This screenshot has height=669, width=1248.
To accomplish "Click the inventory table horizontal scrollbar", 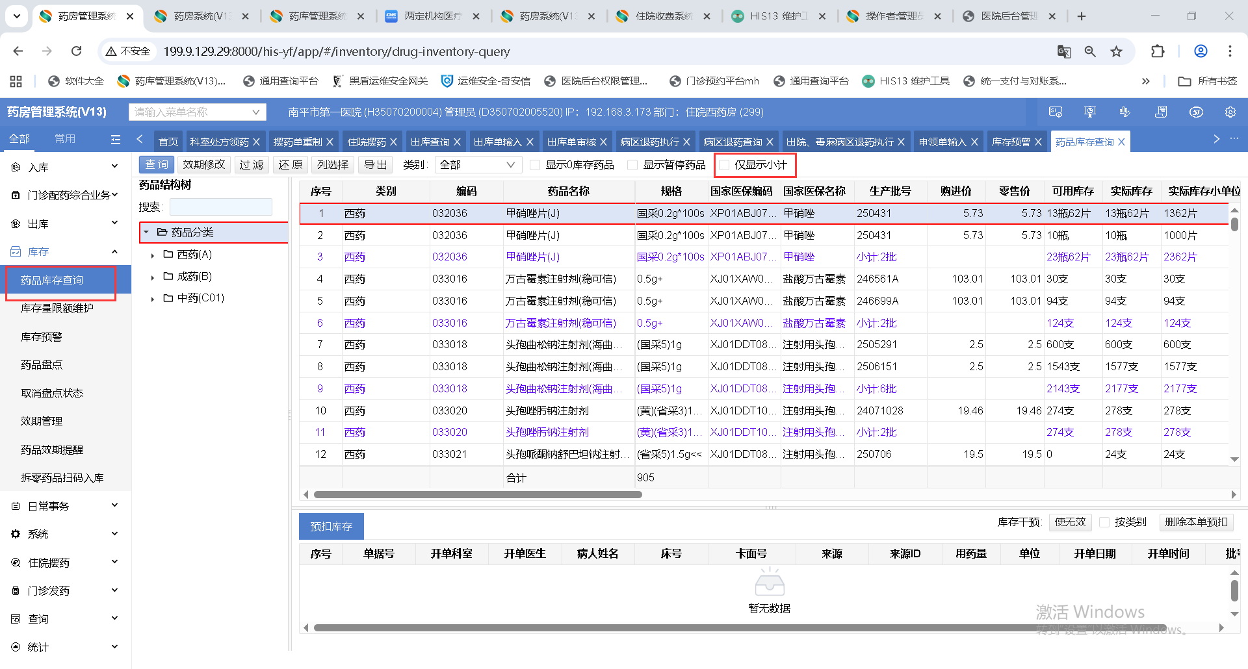I will click(478, 495).
